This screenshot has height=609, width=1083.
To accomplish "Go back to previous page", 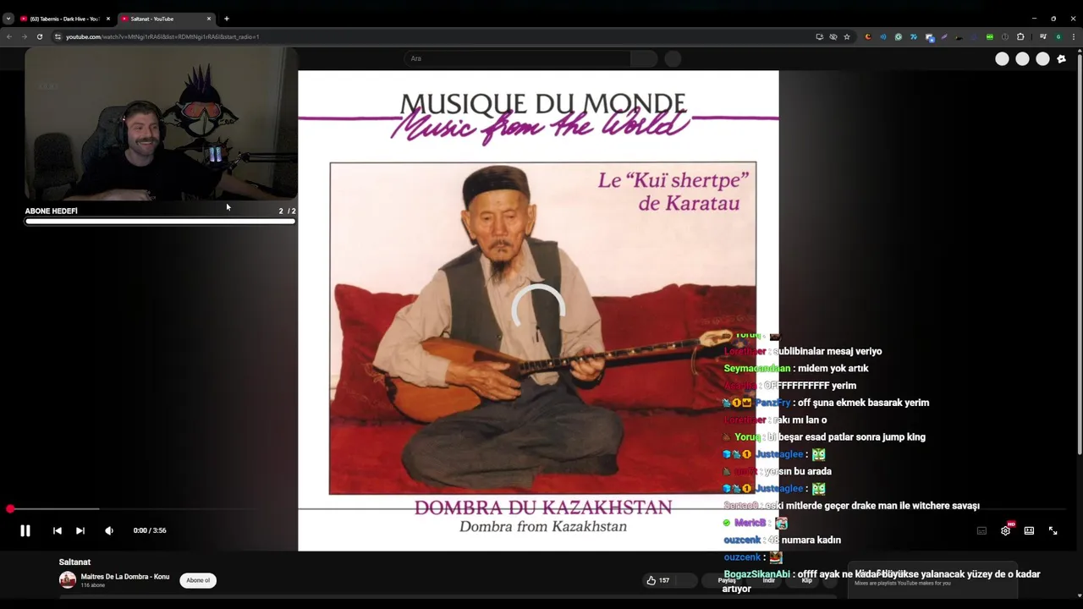I will point(9,36).
